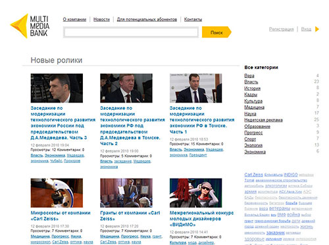329x245 pixels.
Task: Select Экономика in Все категории list
Action: point(255,152)
